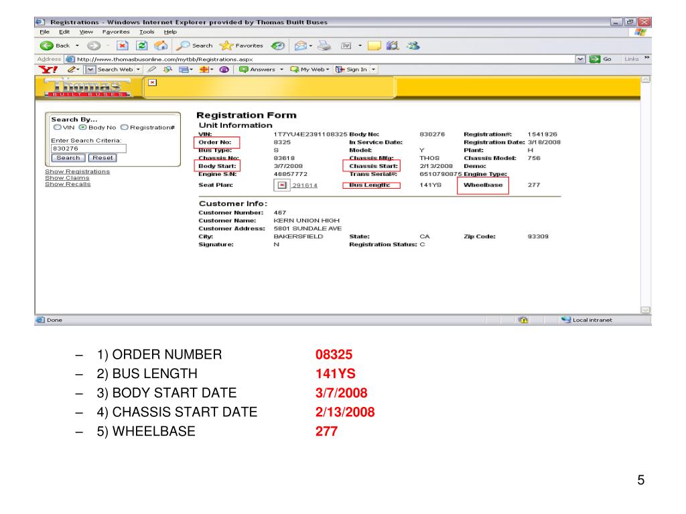Open the Mail icon dropdown arrow
The height and width of the screenshot is (514, 686).
311,46
